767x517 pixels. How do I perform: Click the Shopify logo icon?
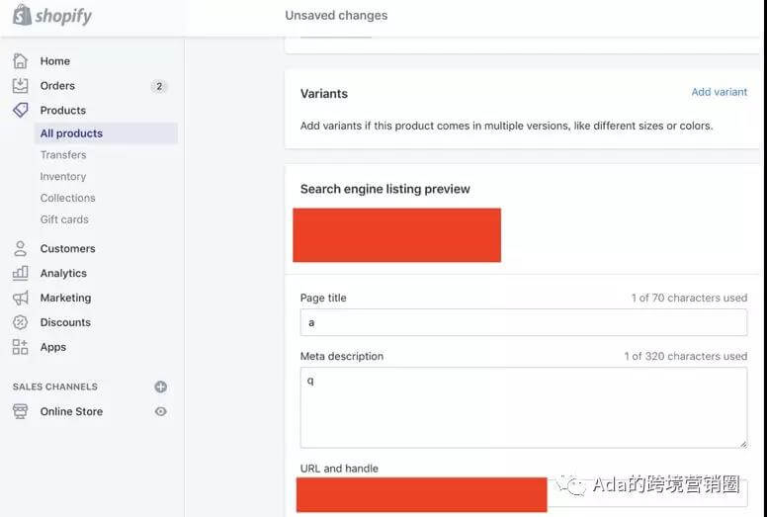(x=22, y=15)
